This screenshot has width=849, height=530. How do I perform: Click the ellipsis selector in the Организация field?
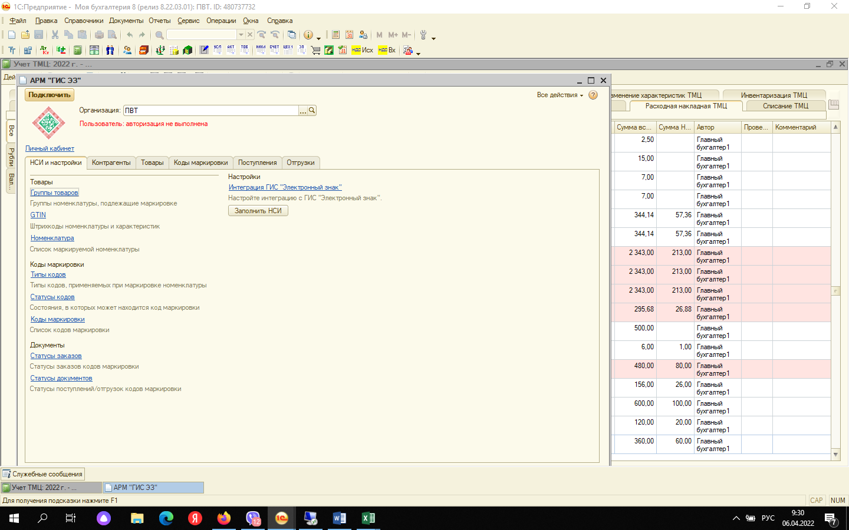[x=303, y=110]
